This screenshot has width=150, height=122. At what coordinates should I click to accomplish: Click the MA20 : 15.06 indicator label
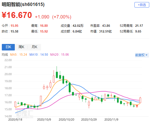coord(59,55)
